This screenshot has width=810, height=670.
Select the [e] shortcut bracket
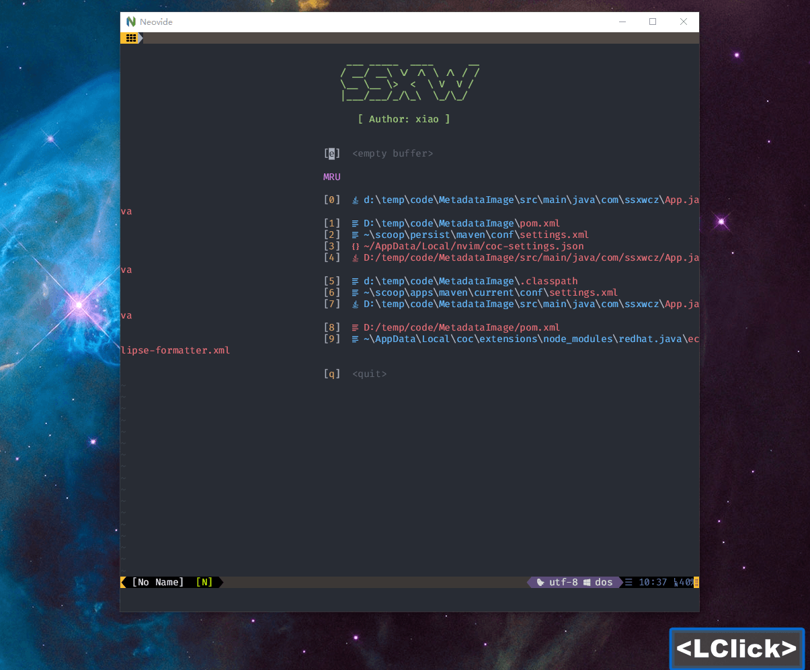point(332,154)
